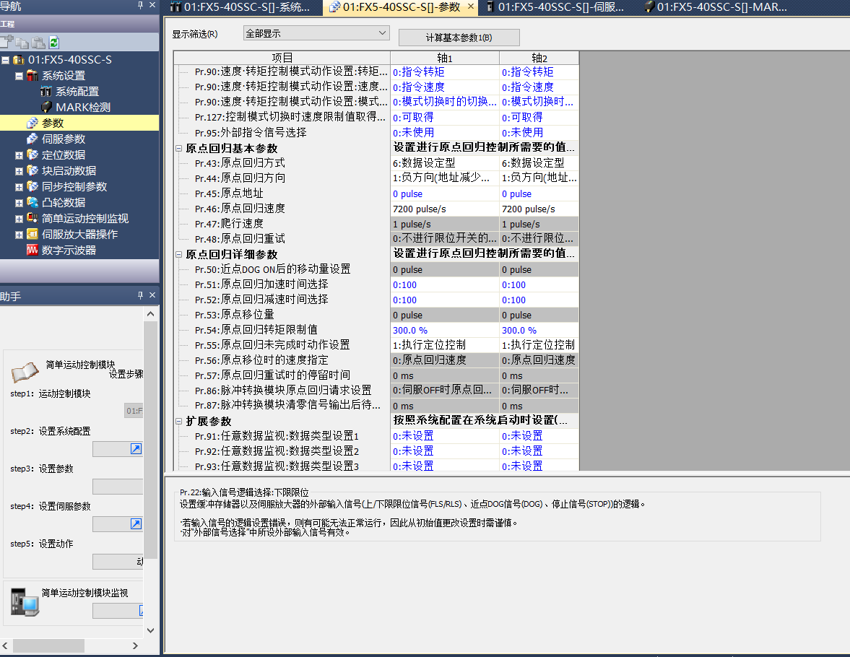The height and width of the screenshot is (657, 850).
Task: Collapse the 原点回归基本参数 group
Action: click(179, 149)
